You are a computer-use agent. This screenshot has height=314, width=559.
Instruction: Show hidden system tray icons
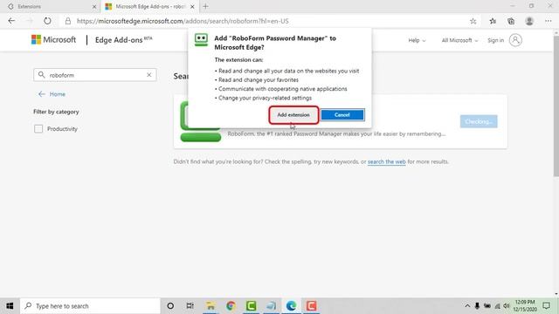coord(467,306)
